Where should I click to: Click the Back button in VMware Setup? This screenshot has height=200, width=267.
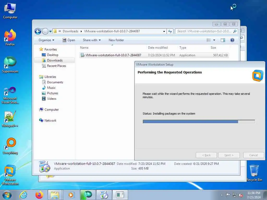(x=206, y=155)
